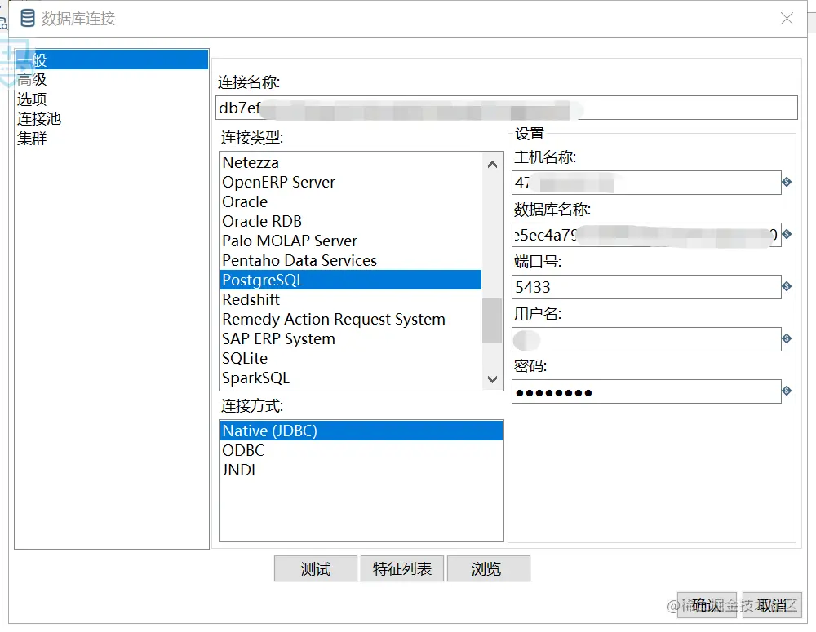Open the 连接池 settings section
816x632 pixels.
click(x=39, y=118)
